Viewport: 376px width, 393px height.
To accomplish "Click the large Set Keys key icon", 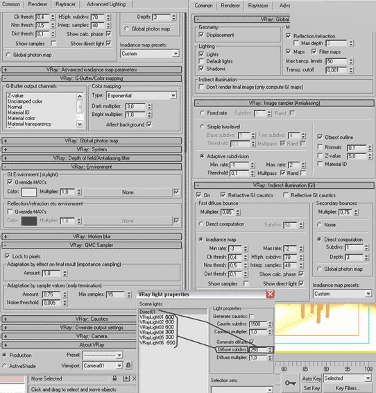I will [291, 383].
